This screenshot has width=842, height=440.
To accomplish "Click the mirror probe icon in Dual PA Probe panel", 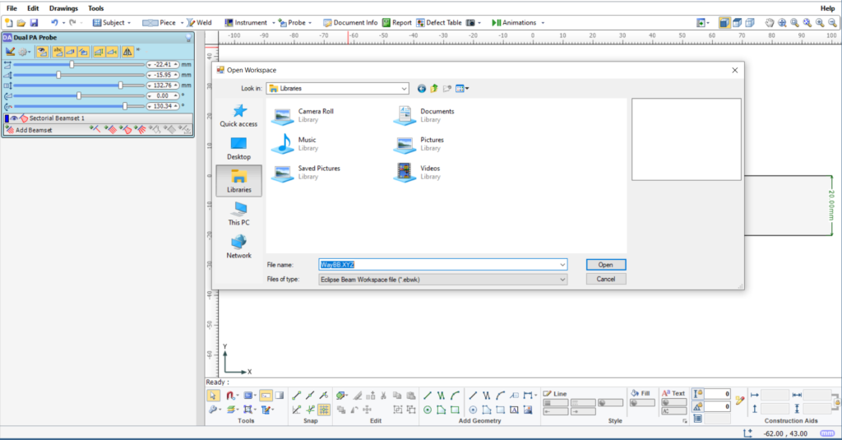I will [x=127, y=52].
